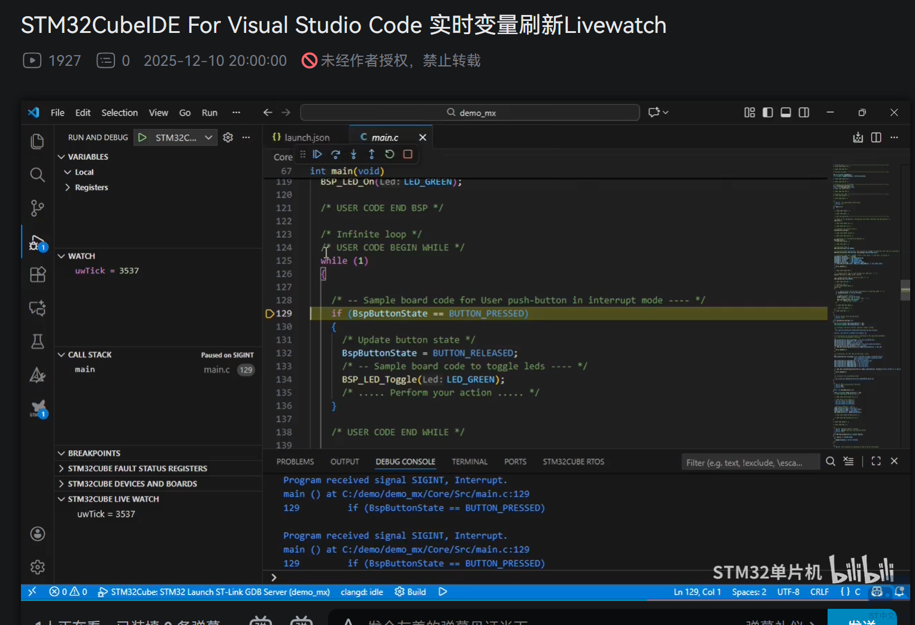Customize layout icon in title bar
This screenshot has height=625, width=915.
pyautogui.click(x=750, y=113)
